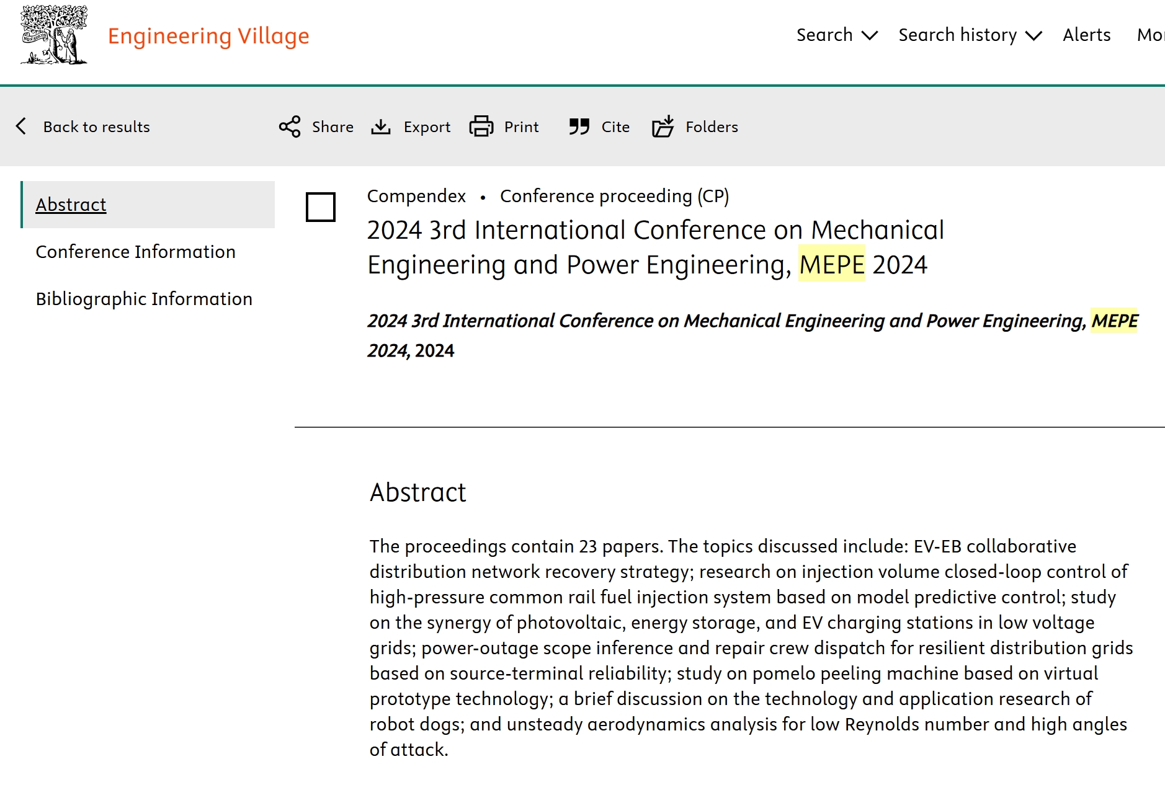Image resolution: width=1165 pixels, height=803 pixels.
Task: Jump to Bibliographic Information section
Action: [144, 299]
